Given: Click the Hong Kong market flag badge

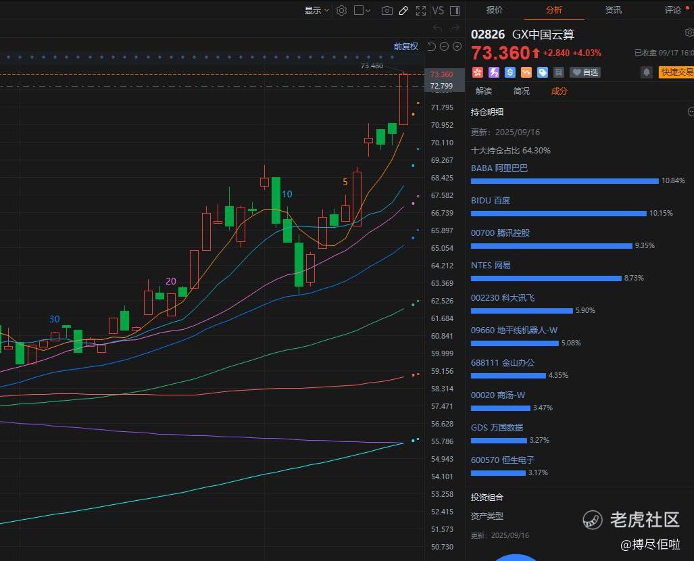Looking at the screenshot, I should (477, 72).
